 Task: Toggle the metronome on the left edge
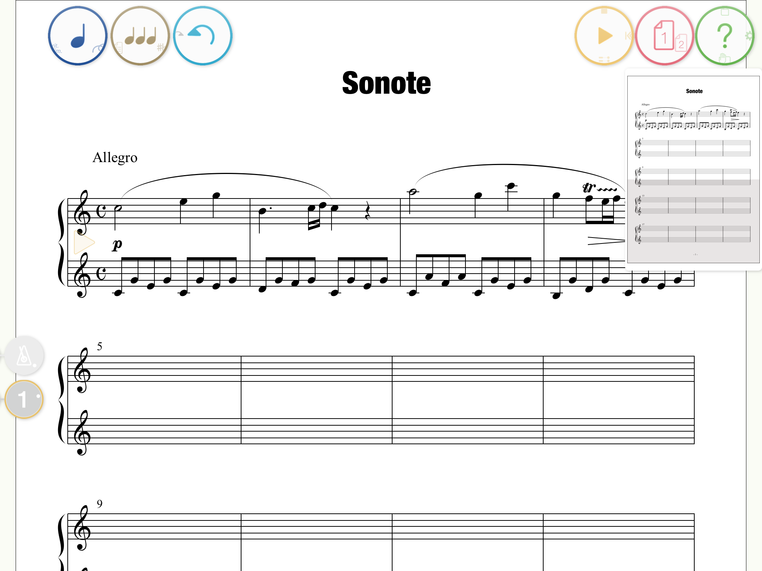coord(25,355)
